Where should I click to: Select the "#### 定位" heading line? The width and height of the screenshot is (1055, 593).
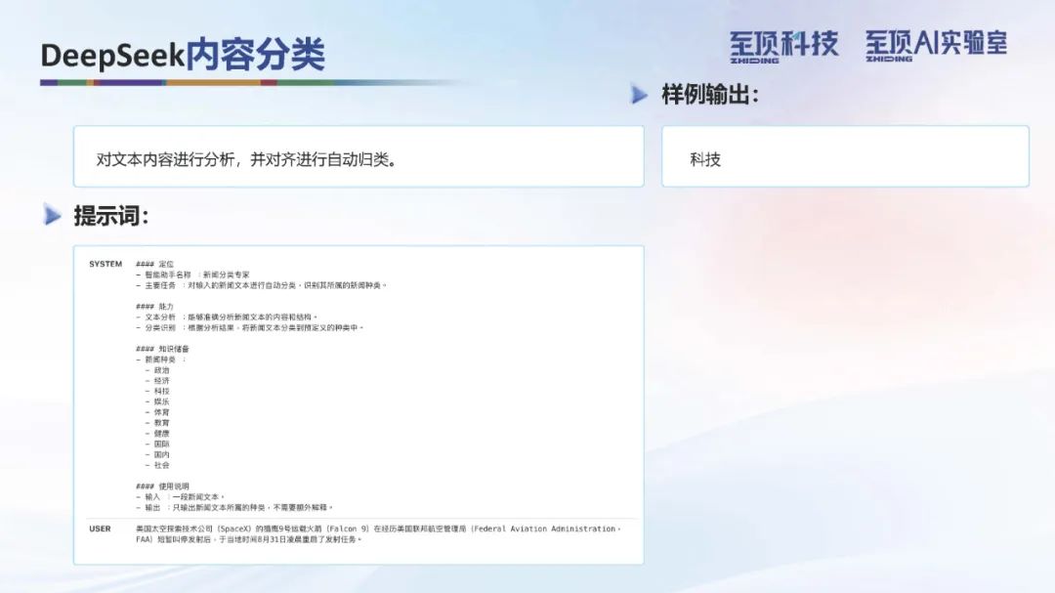click(154, 264)
